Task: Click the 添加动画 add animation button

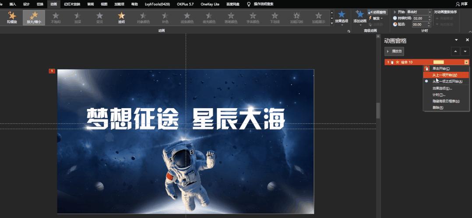Action: (360, 18)
